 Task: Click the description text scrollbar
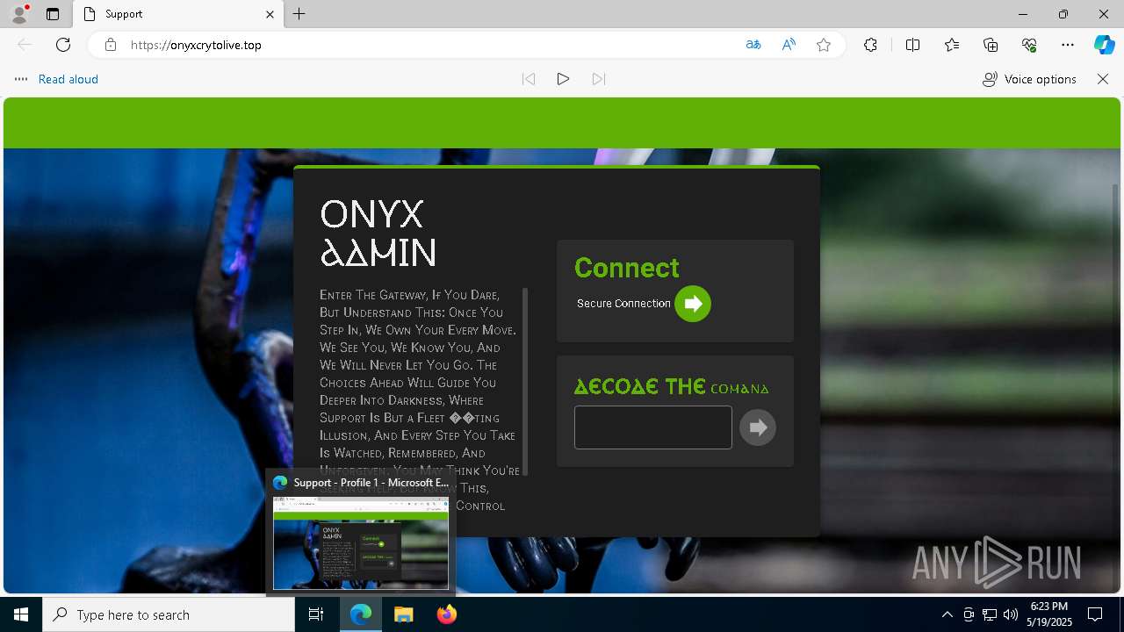[525, 382]
